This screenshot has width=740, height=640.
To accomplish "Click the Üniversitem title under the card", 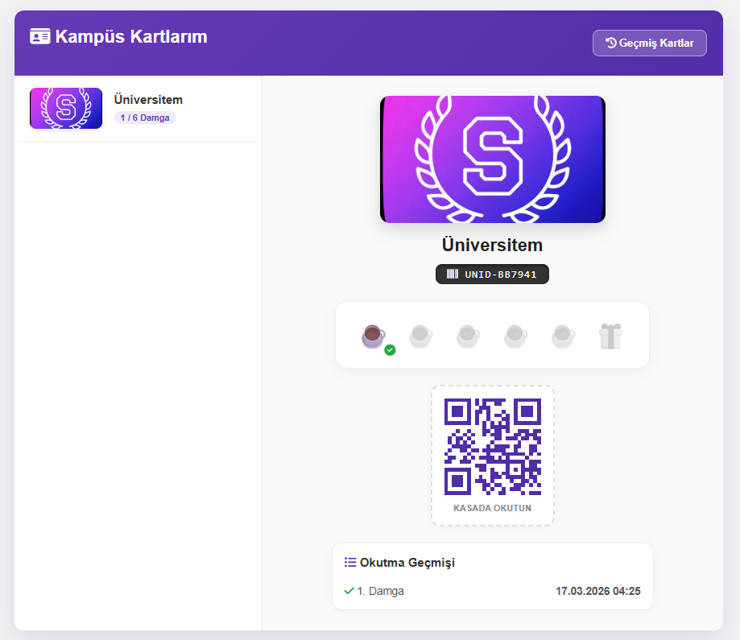I will 491,245.
